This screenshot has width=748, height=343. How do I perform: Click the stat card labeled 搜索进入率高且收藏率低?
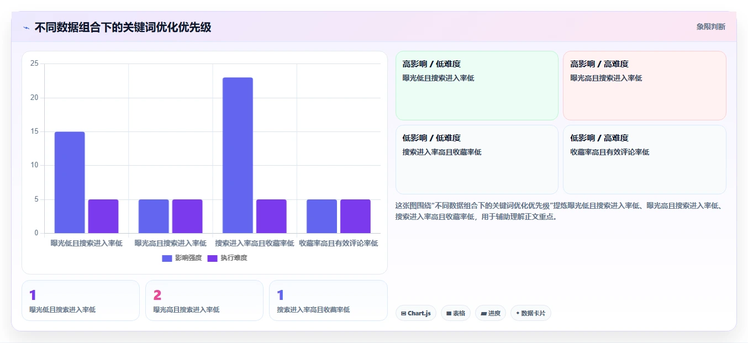[x=328, y=300]
